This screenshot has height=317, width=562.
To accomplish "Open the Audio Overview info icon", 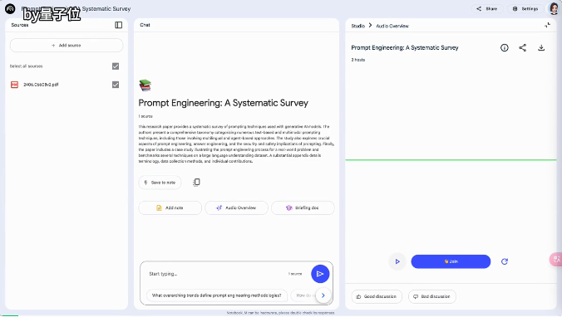I will pyautogui.click(x=505, y=48).
